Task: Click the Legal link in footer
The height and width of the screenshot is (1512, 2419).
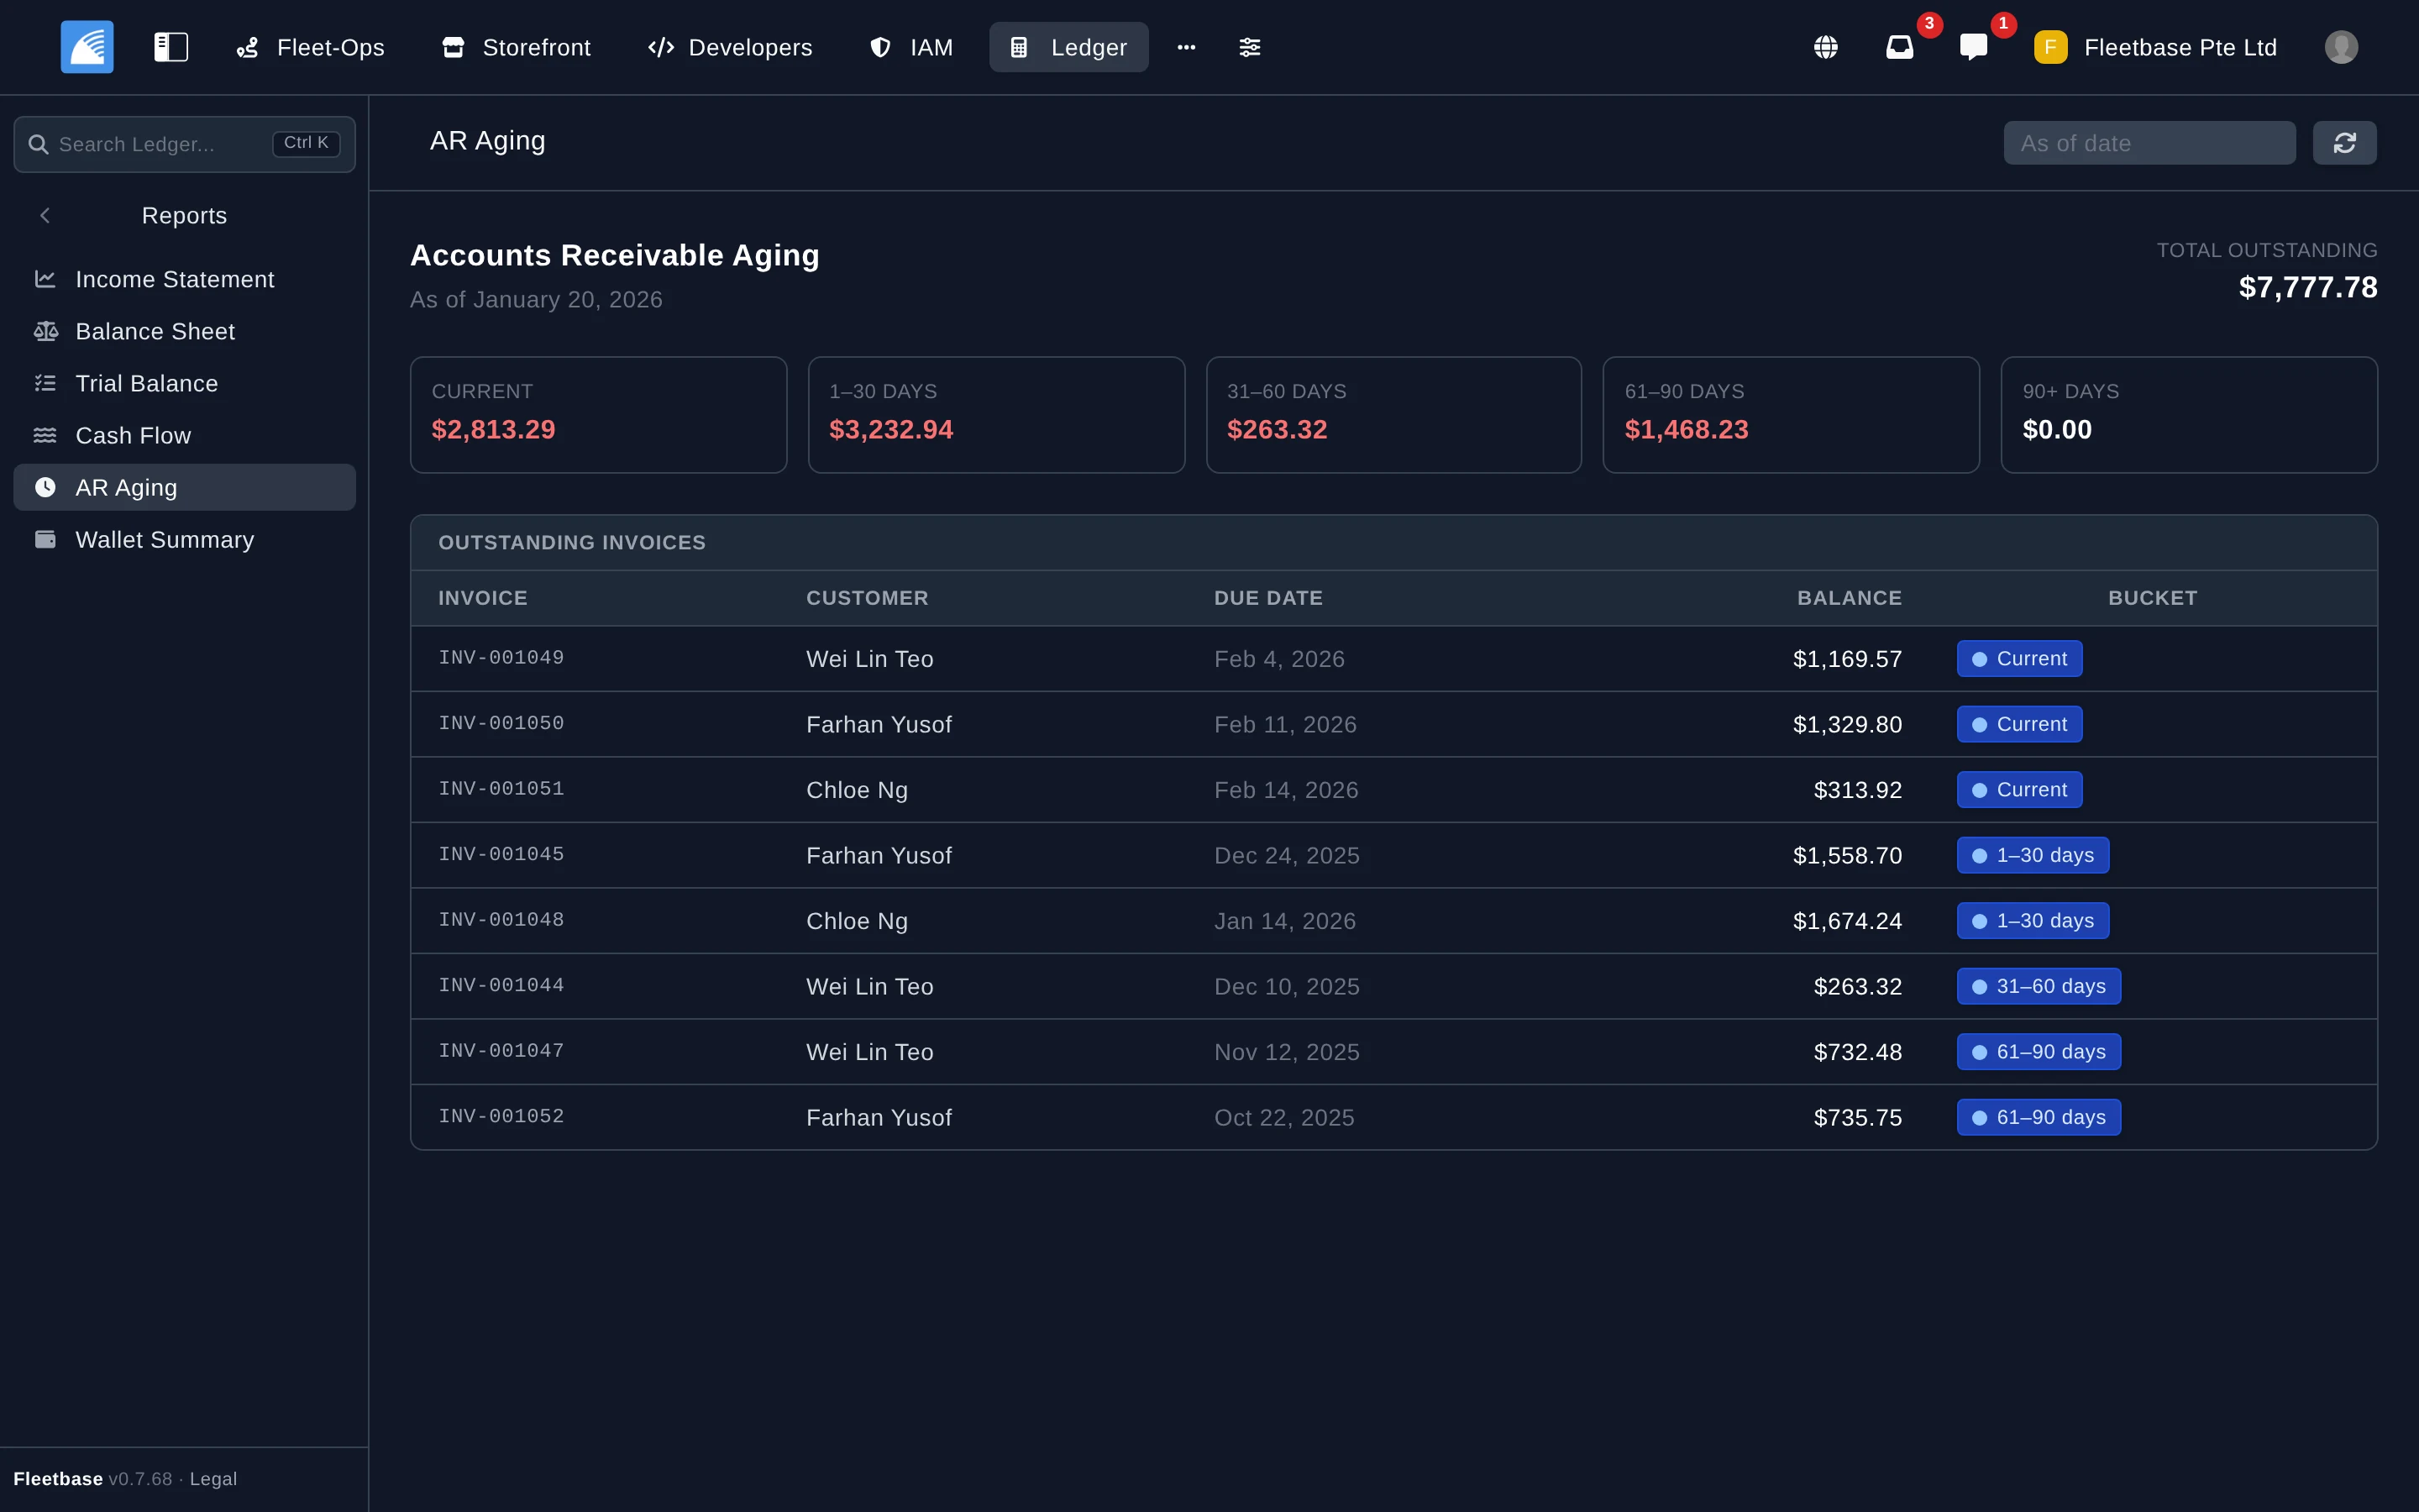Action: tap(213, 1479)
